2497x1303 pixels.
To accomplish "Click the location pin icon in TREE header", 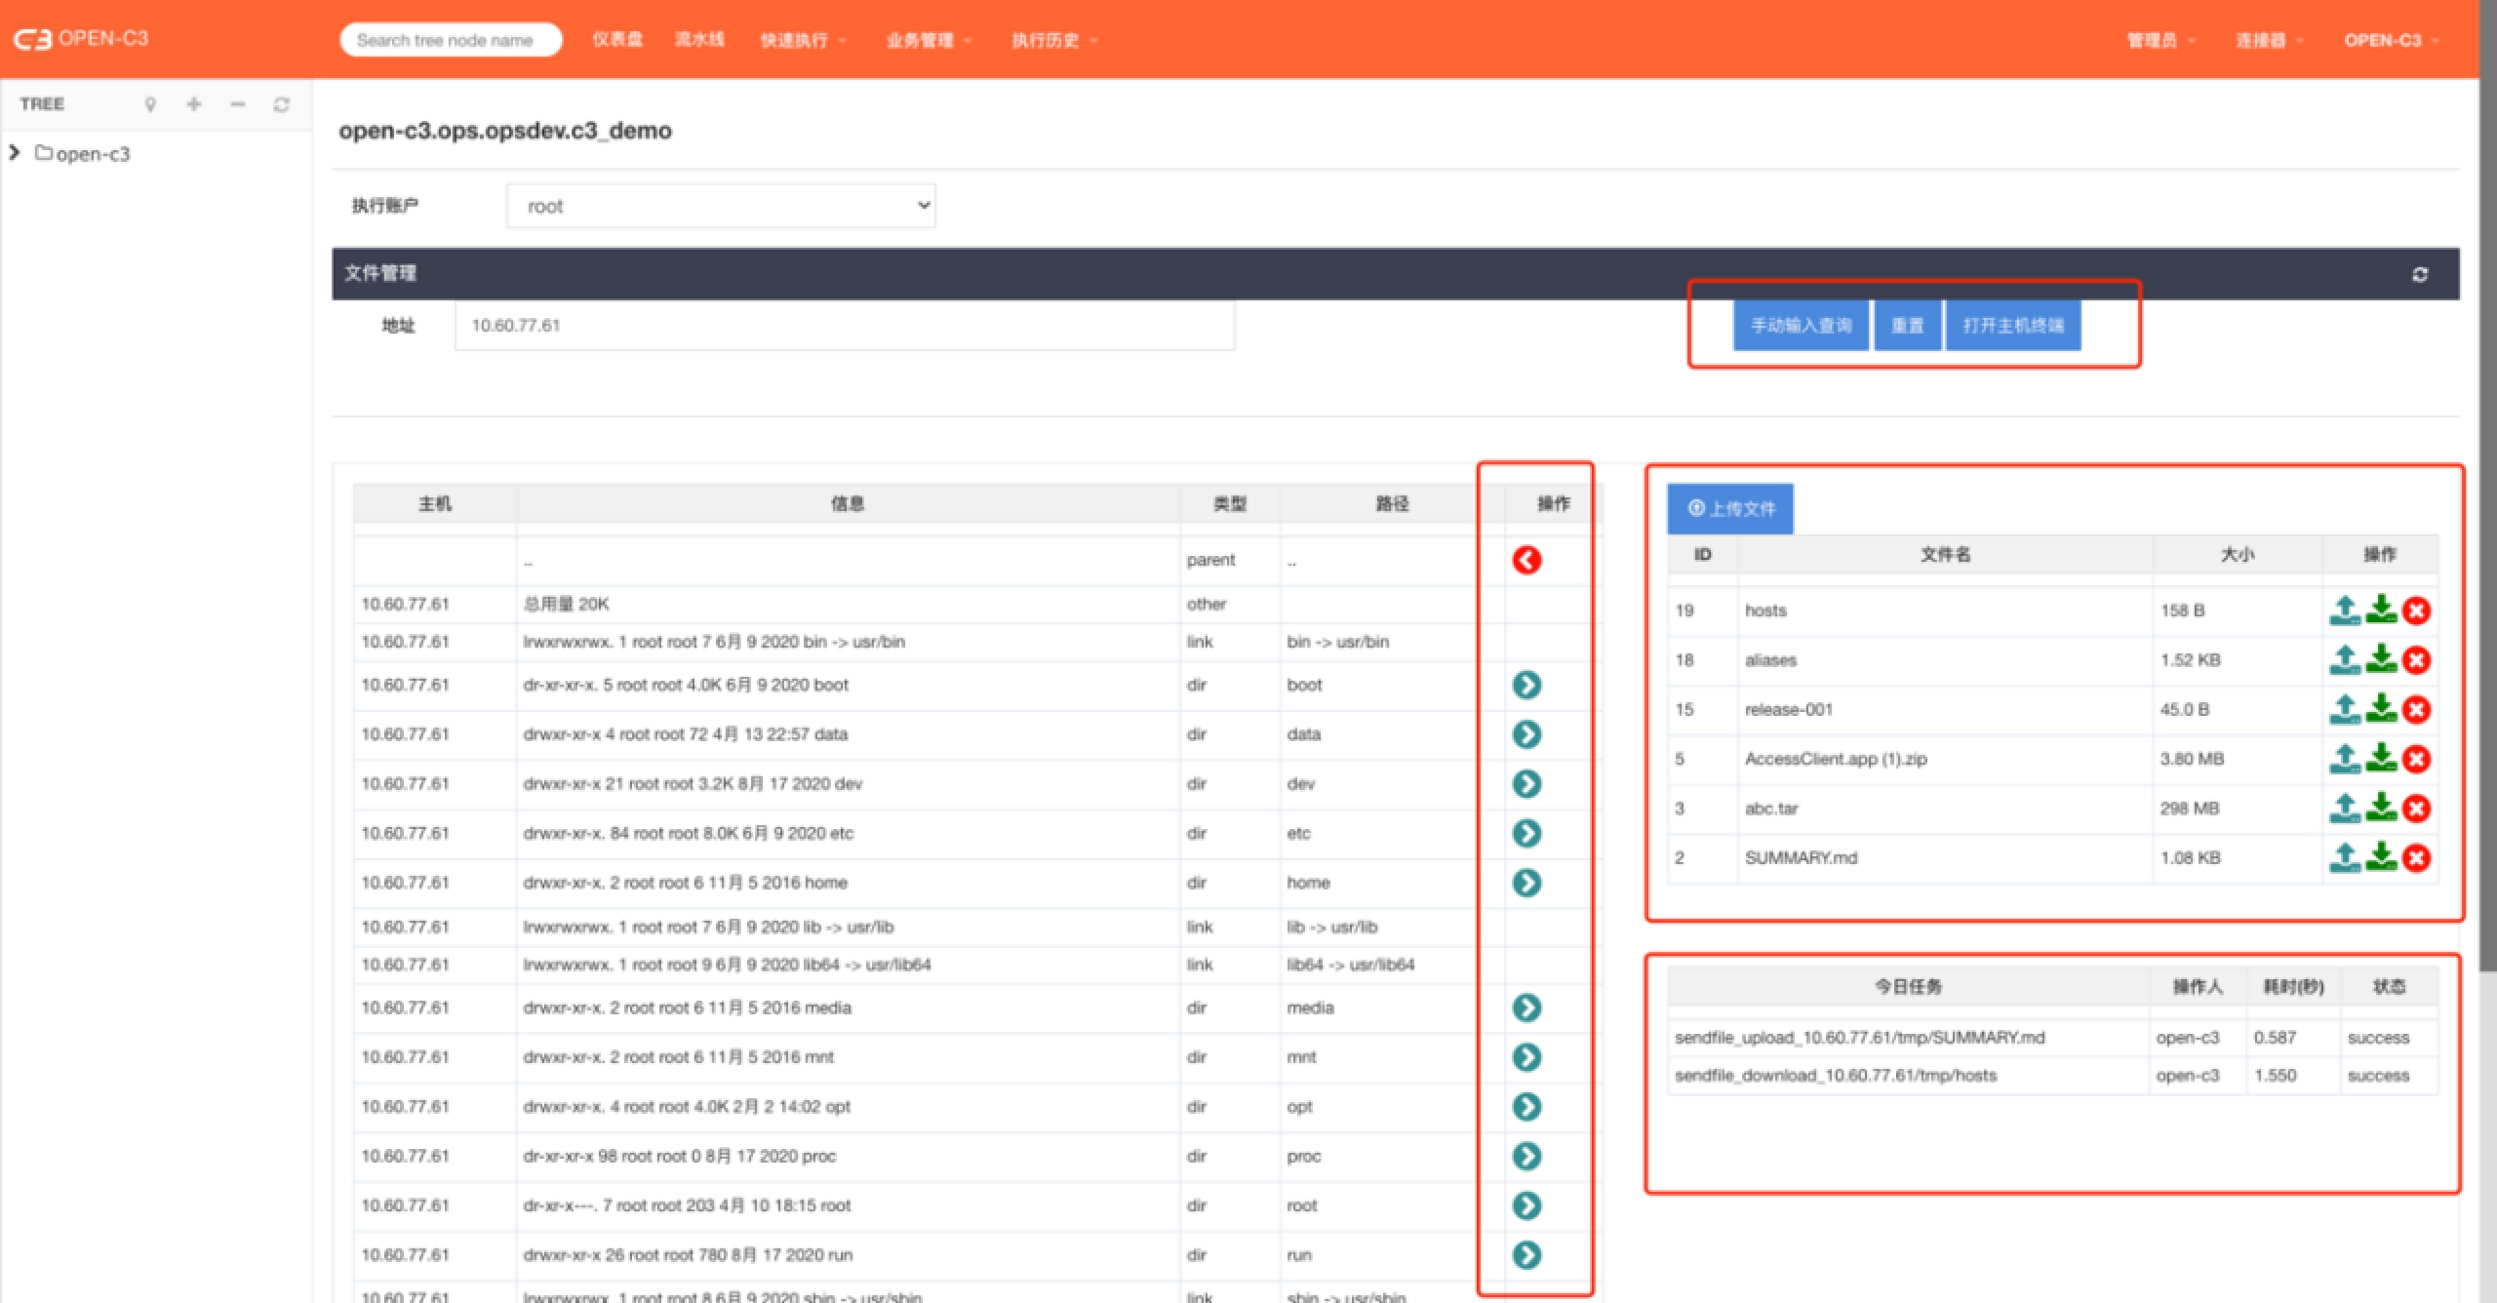I will point(150,104).
